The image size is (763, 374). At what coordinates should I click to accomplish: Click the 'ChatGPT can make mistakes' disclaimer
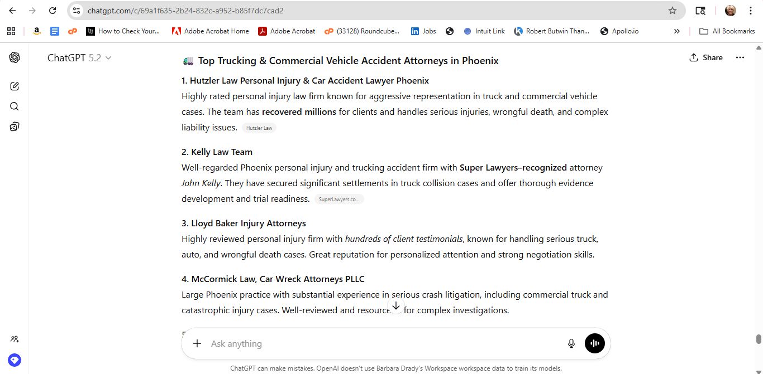tap(396, 368)
